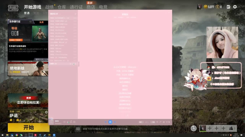Click the taskbar clock
The height and width of the screenshot is (137, 245).
[x=236, y=135]
